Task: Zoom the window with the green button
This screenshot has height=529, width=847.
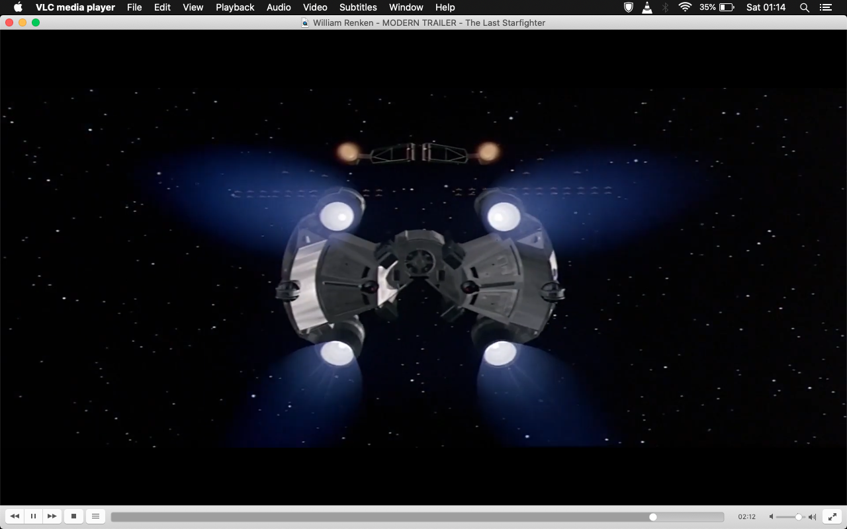Action: (36, 22)
